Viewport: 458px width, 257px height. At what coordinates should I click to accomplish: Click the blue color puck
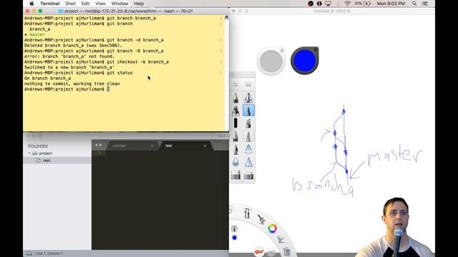tap(305, 60)
